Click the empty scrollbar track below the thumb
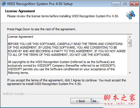The height and width of the screenshot is (108, 140). click(x=130, y=59)
